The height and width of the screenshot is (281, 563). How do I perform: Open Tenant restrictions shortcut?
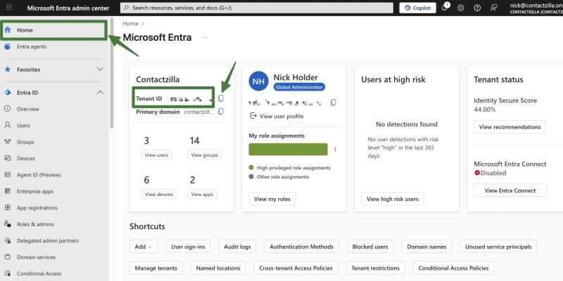(x=376, y=268)
